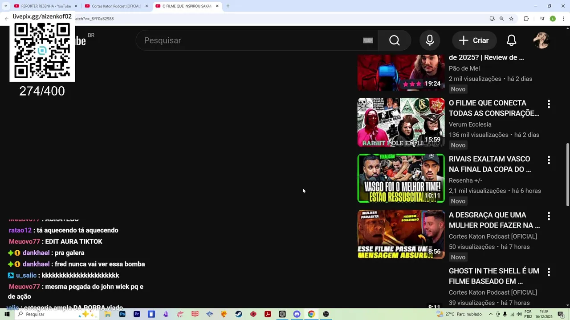Go to the Pão de Mel channel
570x320 pixels.
[464, 68]
